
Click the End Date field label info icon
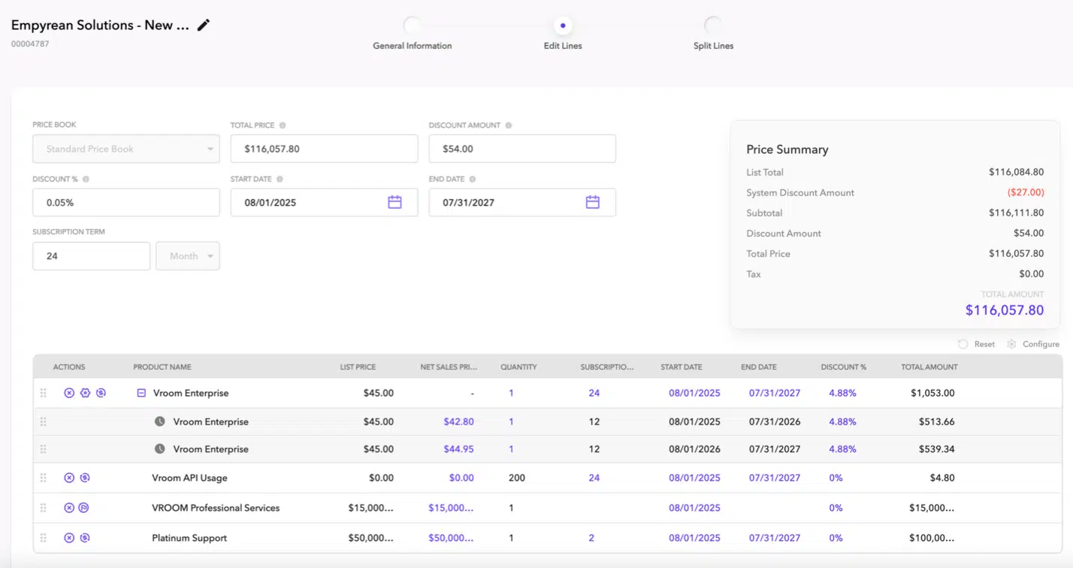473,180
